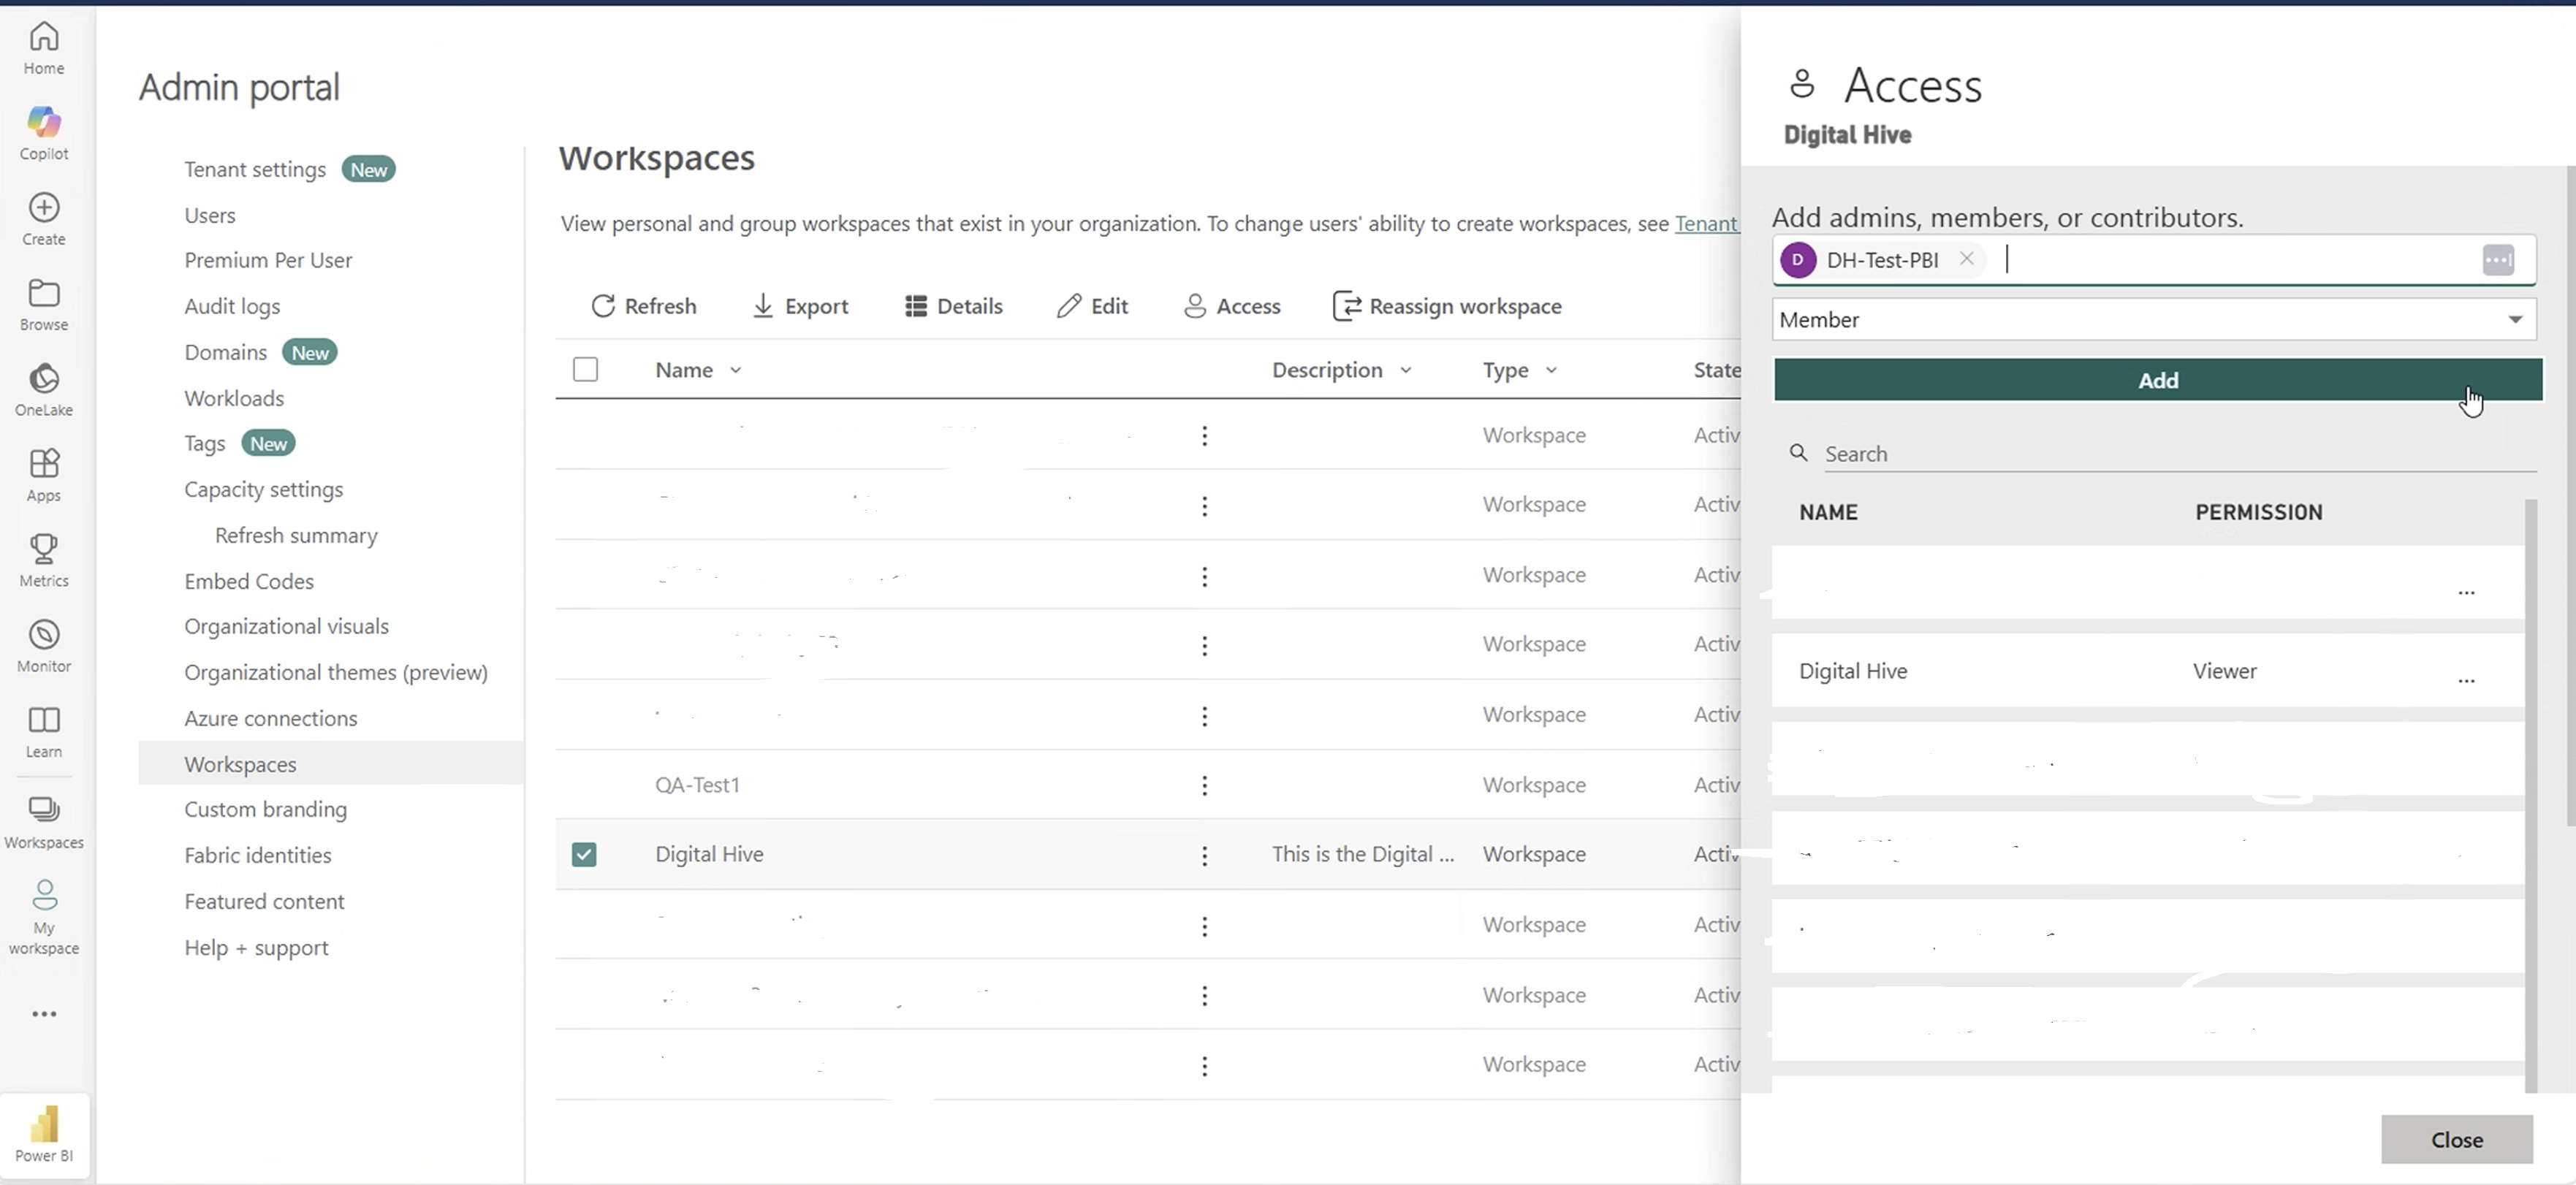
Task: Export the workspaces list
Action: (x=800, y=306)
